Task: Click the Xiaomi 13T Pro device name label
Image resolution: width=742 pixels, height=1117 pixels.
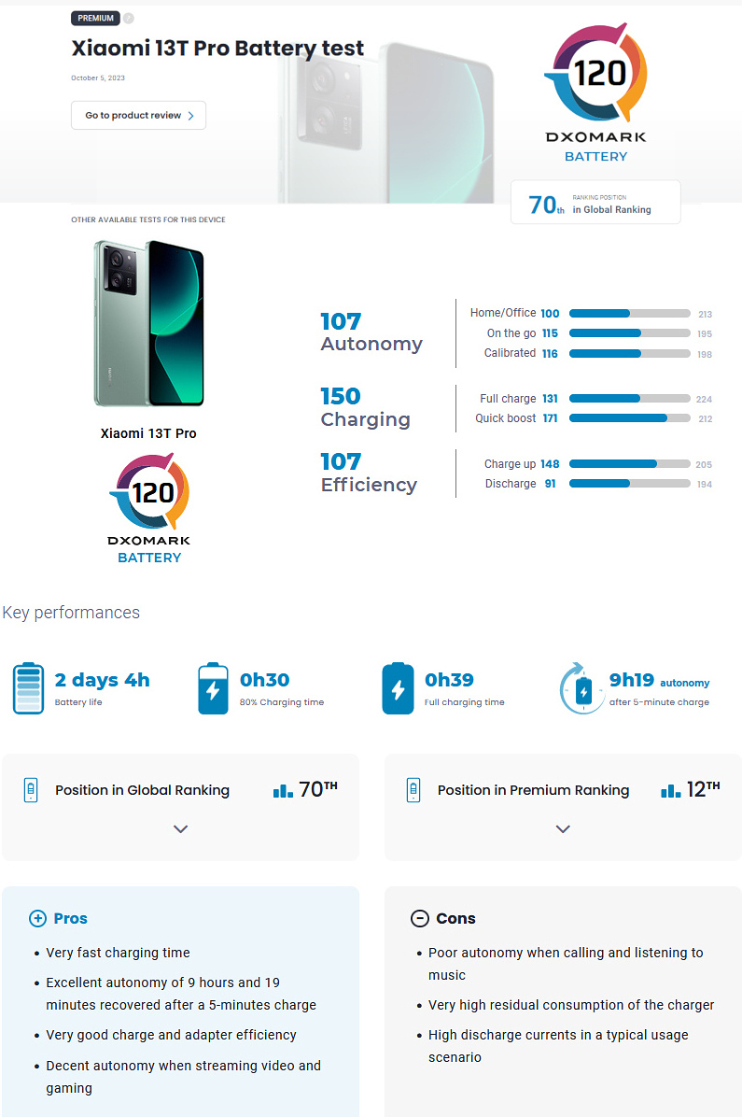Action: [x=148, y=433]
